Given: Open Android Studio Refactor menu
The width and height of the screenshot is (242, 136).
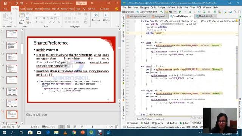Looking at the screenshot, I should pos(171,8).
